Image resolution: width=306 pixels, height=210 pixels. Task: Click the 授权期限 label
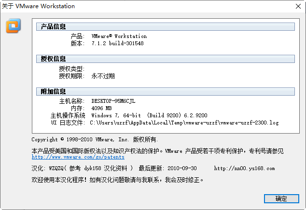(71, 76)
